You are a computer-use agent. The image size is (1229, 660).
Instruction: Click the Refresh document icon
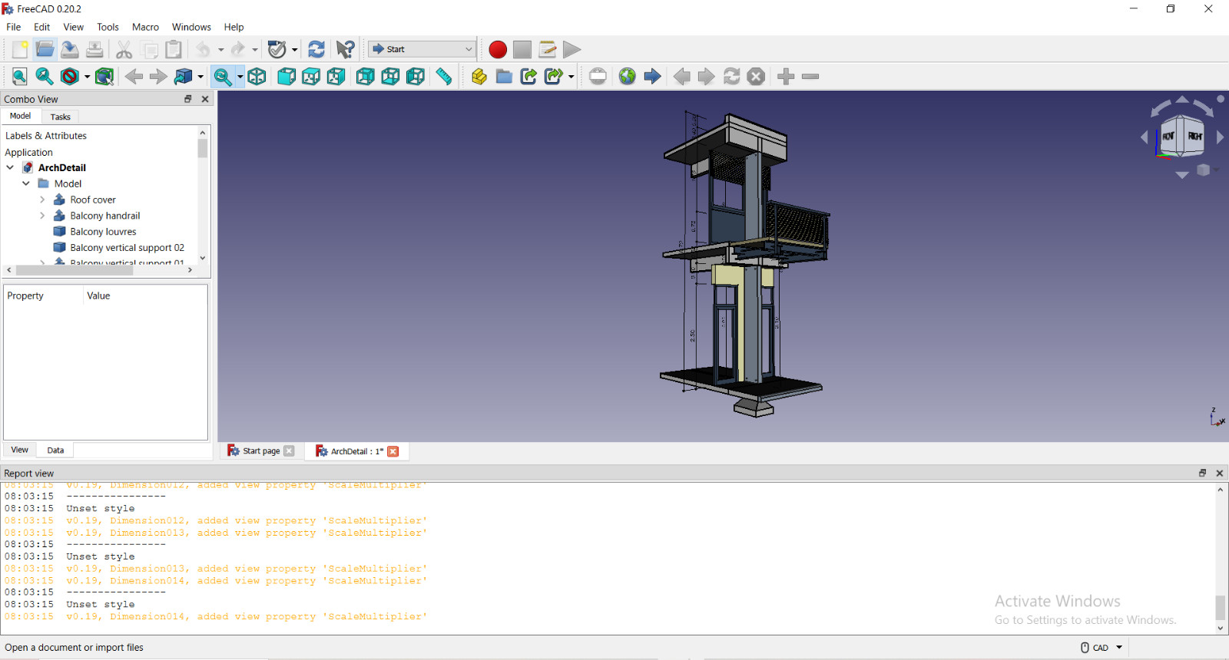click(316, 49)
